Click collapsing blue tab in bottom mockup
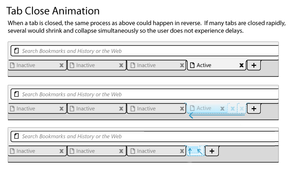The width and height of the screenshot is (294, 172). coord(195,151)
